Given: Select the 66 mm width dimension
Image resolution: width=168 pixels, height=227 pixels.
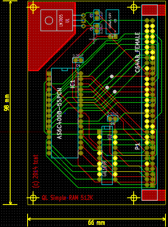Looking at the screenshot, I should coord(96,222).
